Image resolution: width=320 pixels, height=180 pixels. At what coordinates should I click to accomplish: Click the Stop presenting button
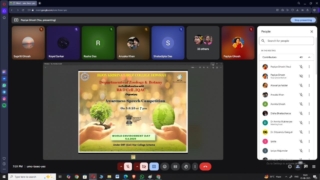click(x=303, y=20)
